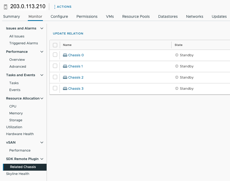Click the Chassis 0 device icon
This screenshot has width=230, height=181.
65,55
